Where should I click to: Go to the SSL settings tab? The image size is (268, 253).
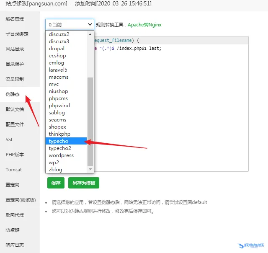point(10,139)
